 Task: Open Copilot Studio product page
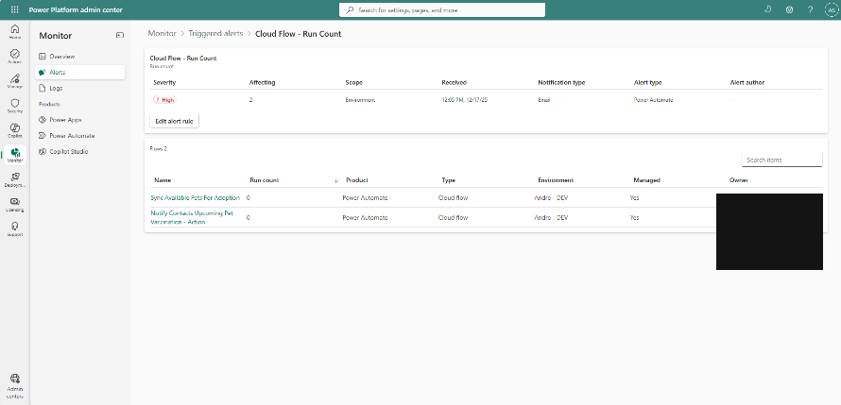click(x=80, y=152)
